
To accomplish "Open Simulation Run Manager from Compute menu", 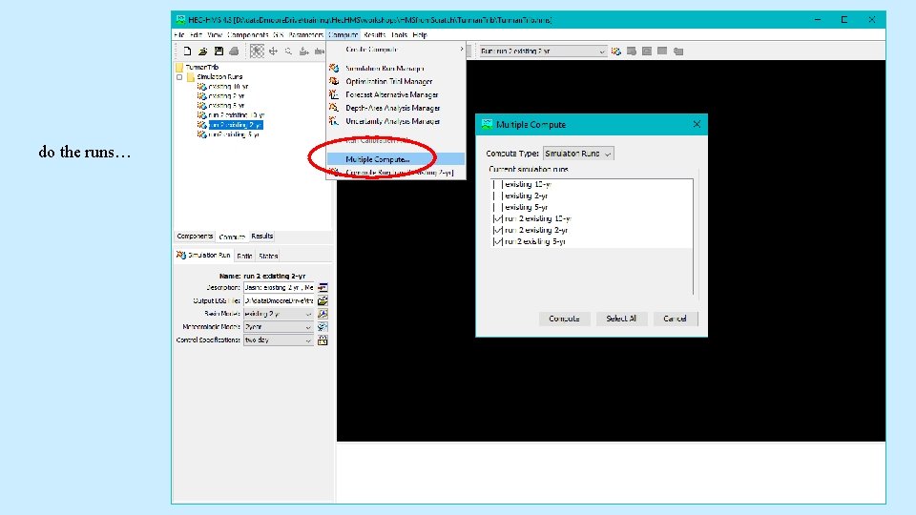I will click(x=385, y=69).
